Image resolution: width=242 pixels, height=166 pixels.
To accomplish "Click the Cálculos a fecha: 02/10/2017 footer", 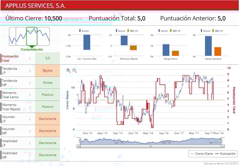I will [x=221, y=163].
